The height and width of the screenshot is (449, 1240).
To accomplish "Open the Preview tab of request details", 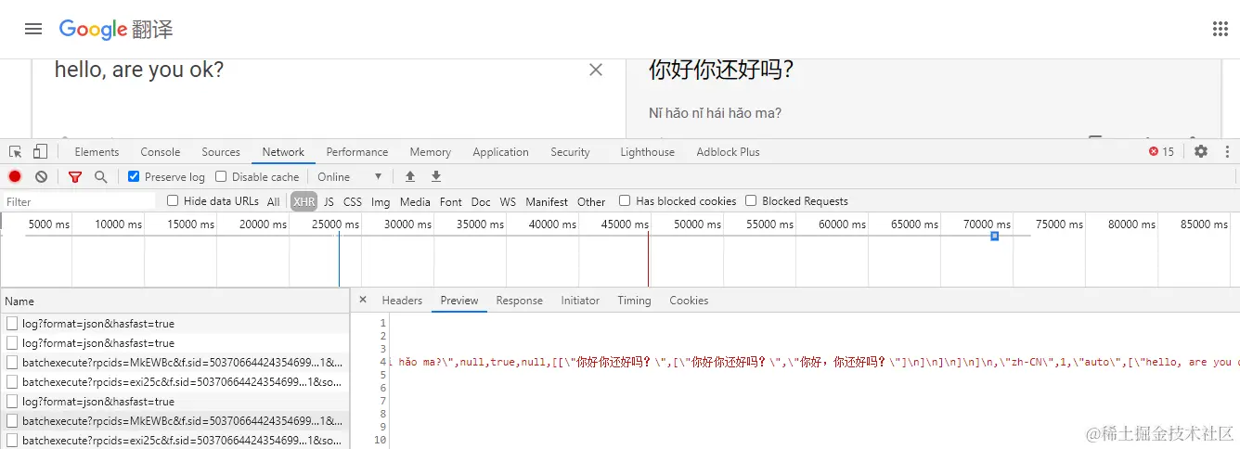I will (x=459, y=301).
